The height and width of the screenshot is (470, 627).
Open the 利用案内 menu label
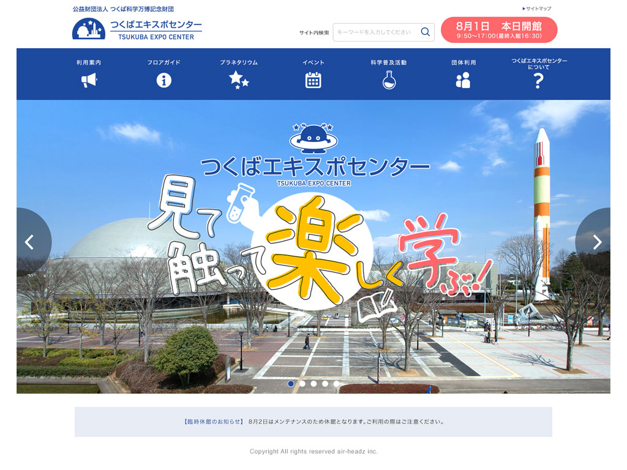(89, 62)
